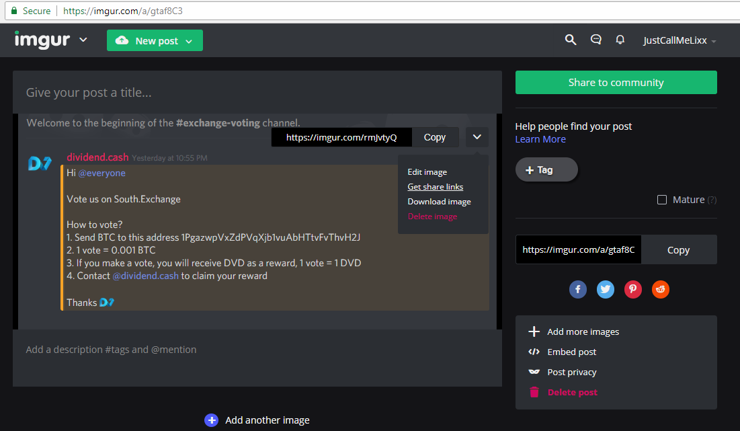Click Delete post
This screenshot has width=740, height=431.
tap(563, 392)
